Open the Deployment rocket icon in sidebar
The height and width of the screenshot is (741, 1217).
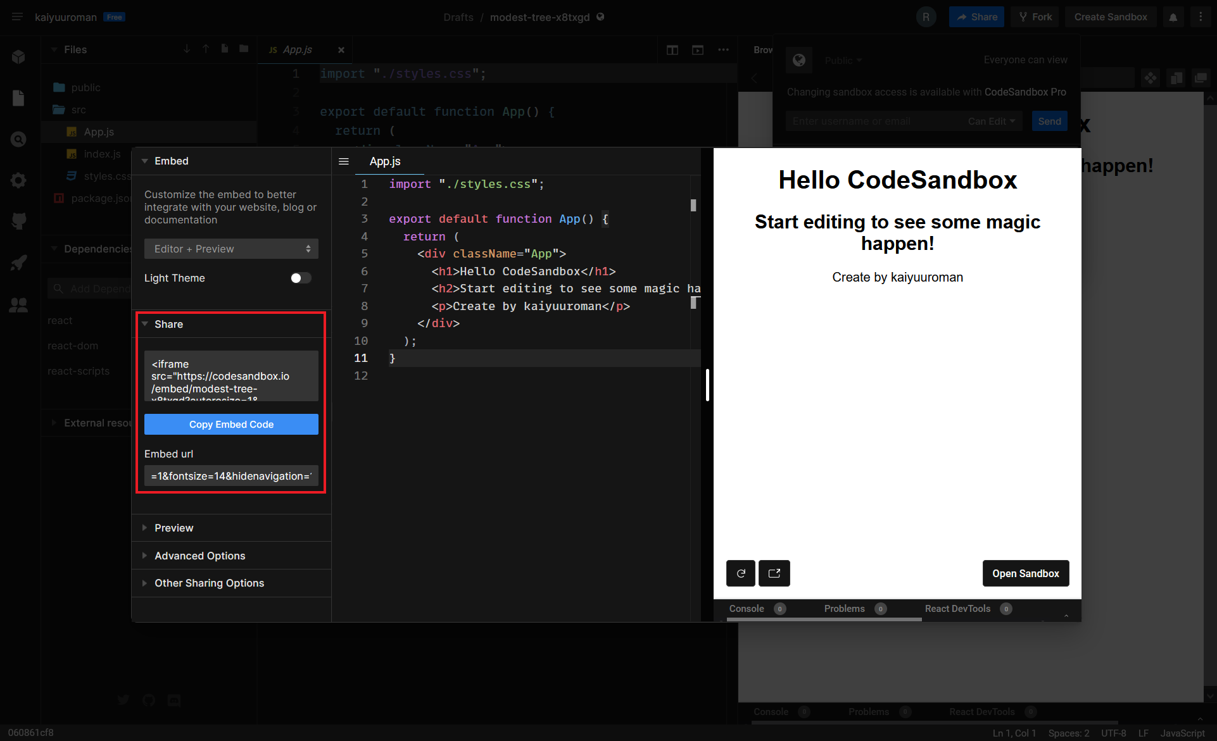point(18,263)
